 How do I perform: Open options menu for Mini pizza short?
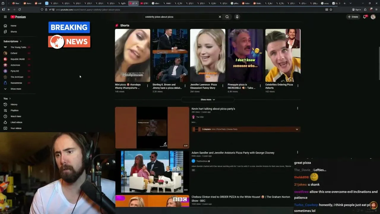[x=148, y=86]
